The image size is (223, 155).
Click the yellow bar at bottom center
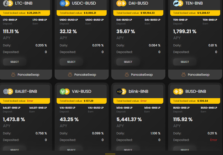coord(110,154)
